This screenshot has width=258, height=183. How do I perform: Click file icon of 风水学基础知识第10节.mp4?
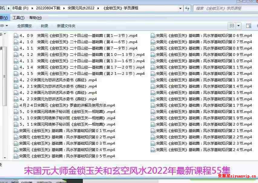point(153,61)
